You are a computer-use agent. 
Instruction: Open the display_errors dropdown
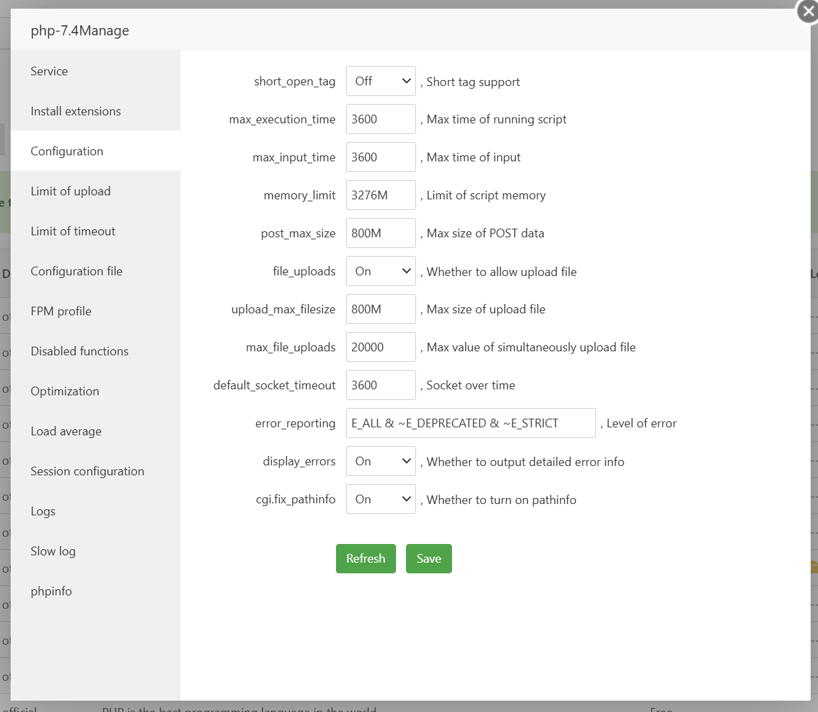pyautogui.click(x=381, y=461)
